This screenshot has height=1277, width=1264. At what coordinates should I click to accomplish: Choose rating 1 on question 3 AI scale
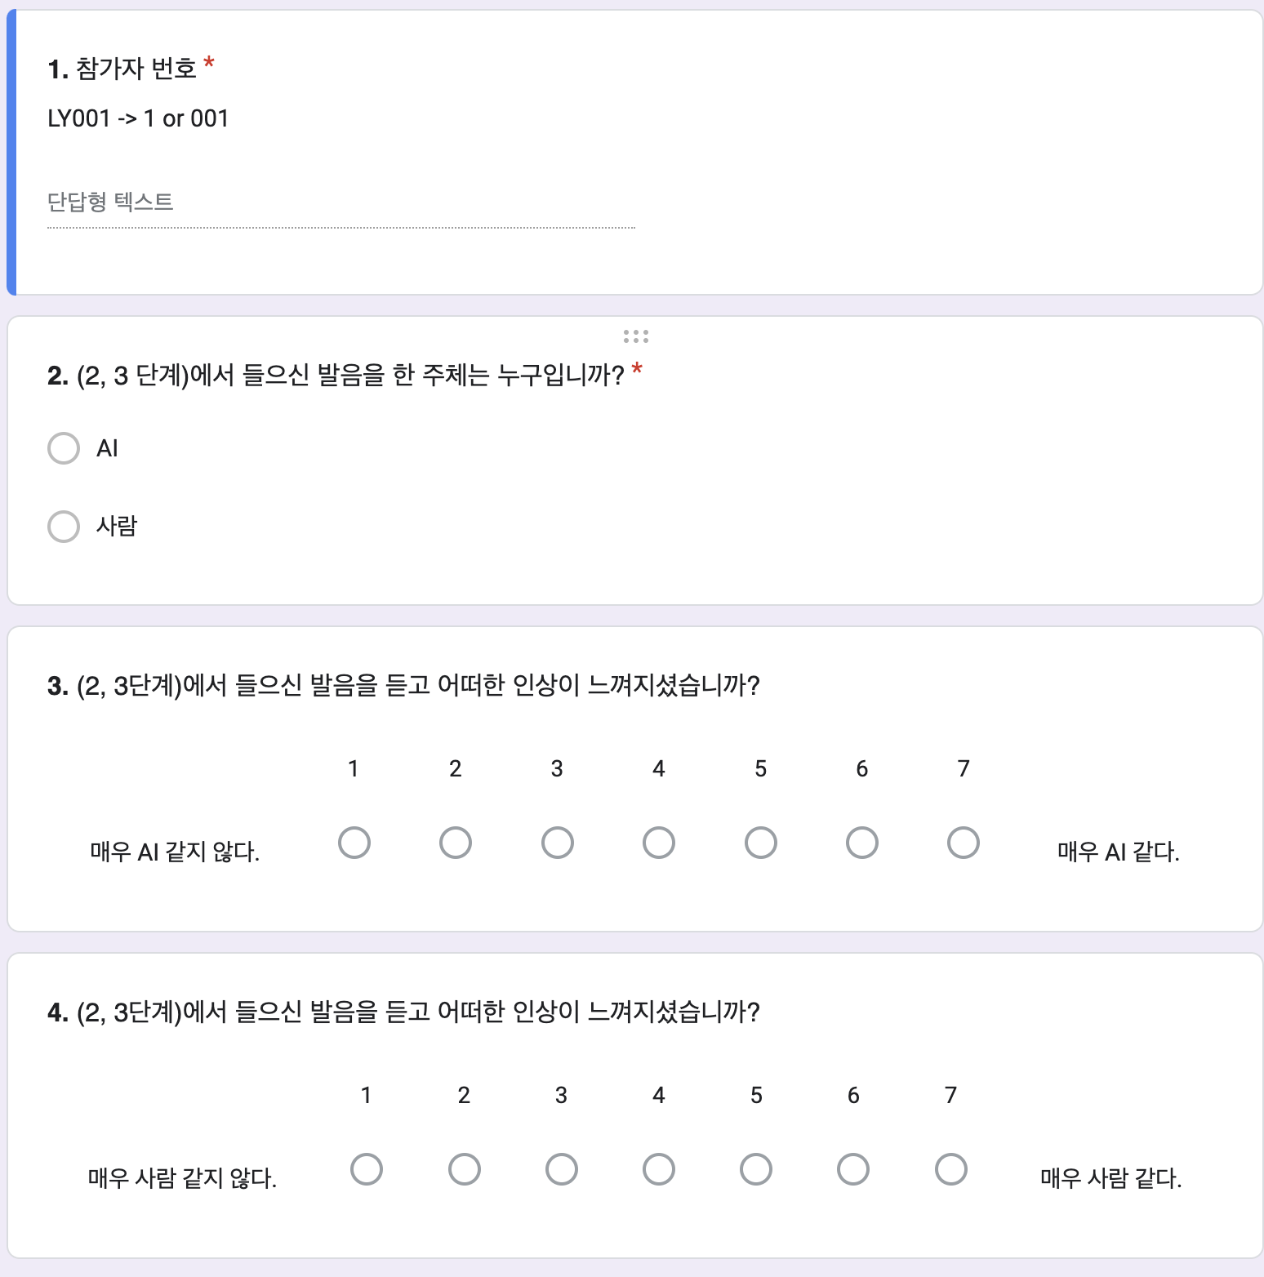[x=354, y=843]
